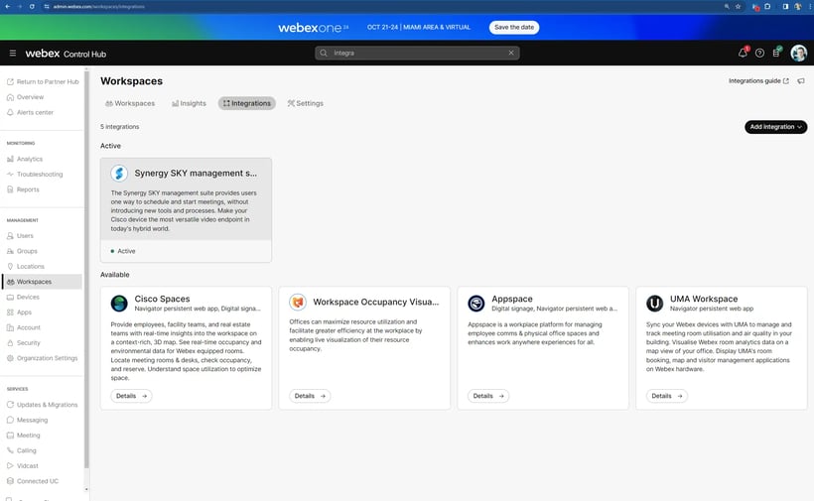Screen dimensions: 814x501
Task: Open the notifications bell
Action: tap(743, 53)
